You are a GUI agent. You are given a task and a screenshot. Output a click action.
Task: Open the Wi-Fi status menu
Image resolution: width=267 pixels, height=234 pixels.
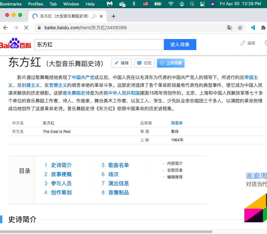coord(171,4)
